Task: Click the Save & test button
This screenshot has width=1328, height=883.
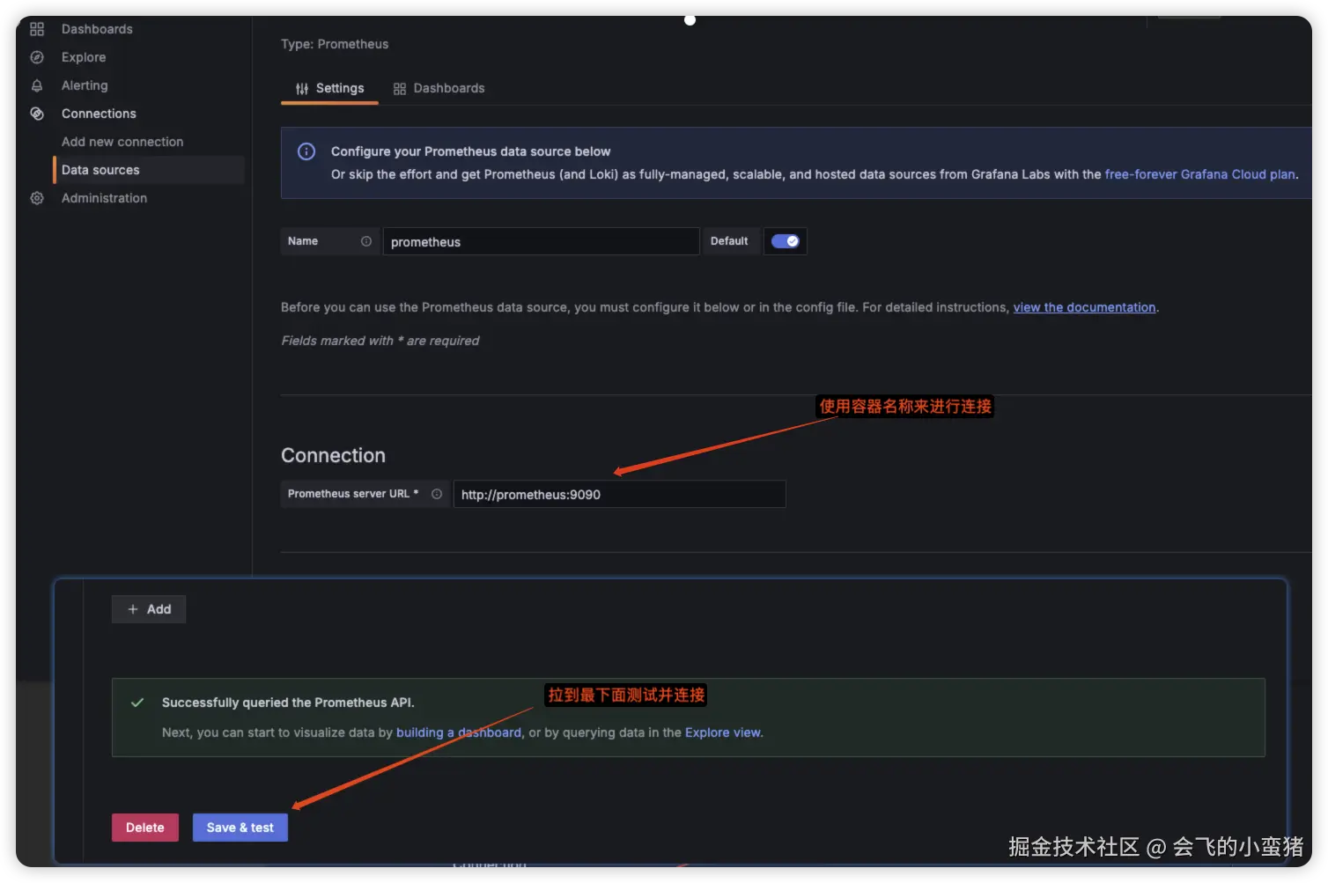Action: pos(240,828)
